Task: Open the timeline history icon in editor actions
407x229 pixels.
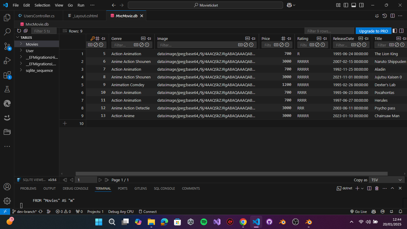Action: pyautogui.click(x=385, y=16)
